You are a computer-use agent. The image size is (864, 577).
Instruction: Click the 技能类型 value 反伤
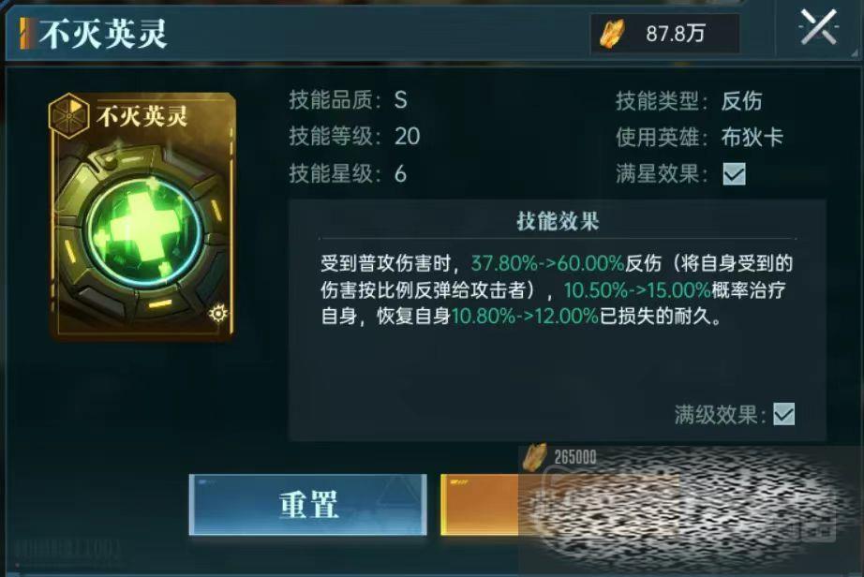741,101
